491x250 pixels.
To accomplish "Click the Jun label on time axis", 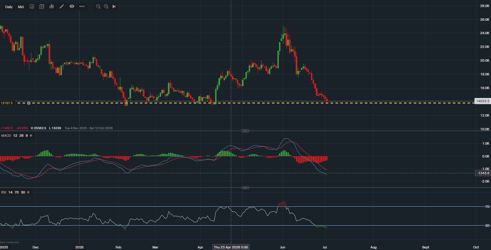I will point(283,247).
